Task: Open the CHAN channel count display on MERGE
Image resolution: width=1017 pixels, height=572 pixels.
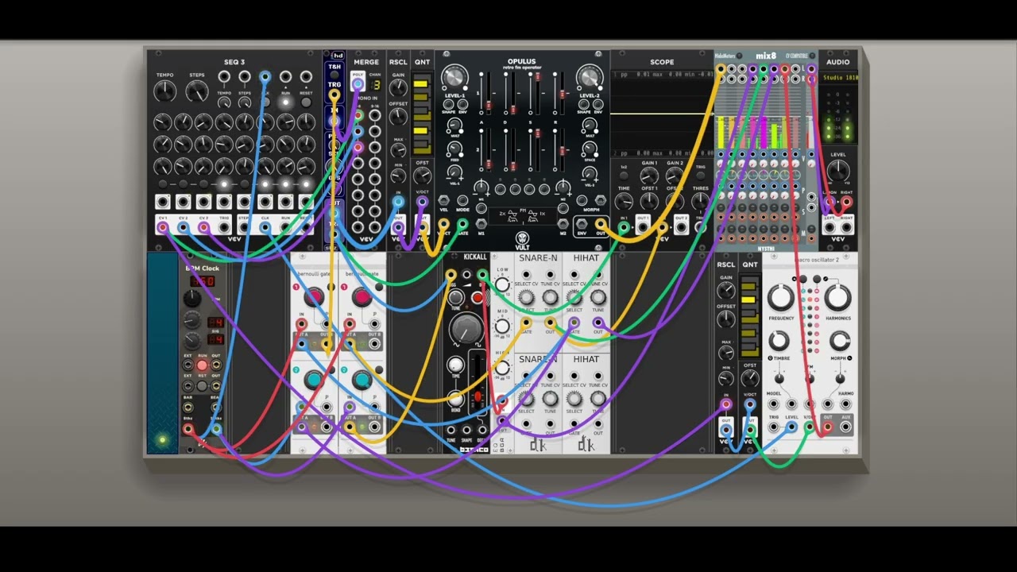Action: [x=375, y=85]
